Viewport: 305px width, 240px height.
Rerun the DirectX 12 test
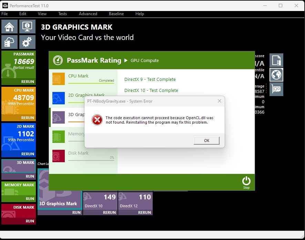tap(144, 212)
